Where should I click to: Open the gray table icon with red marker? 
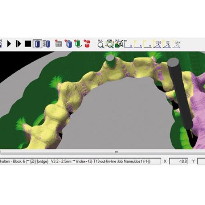coord(59,43)
